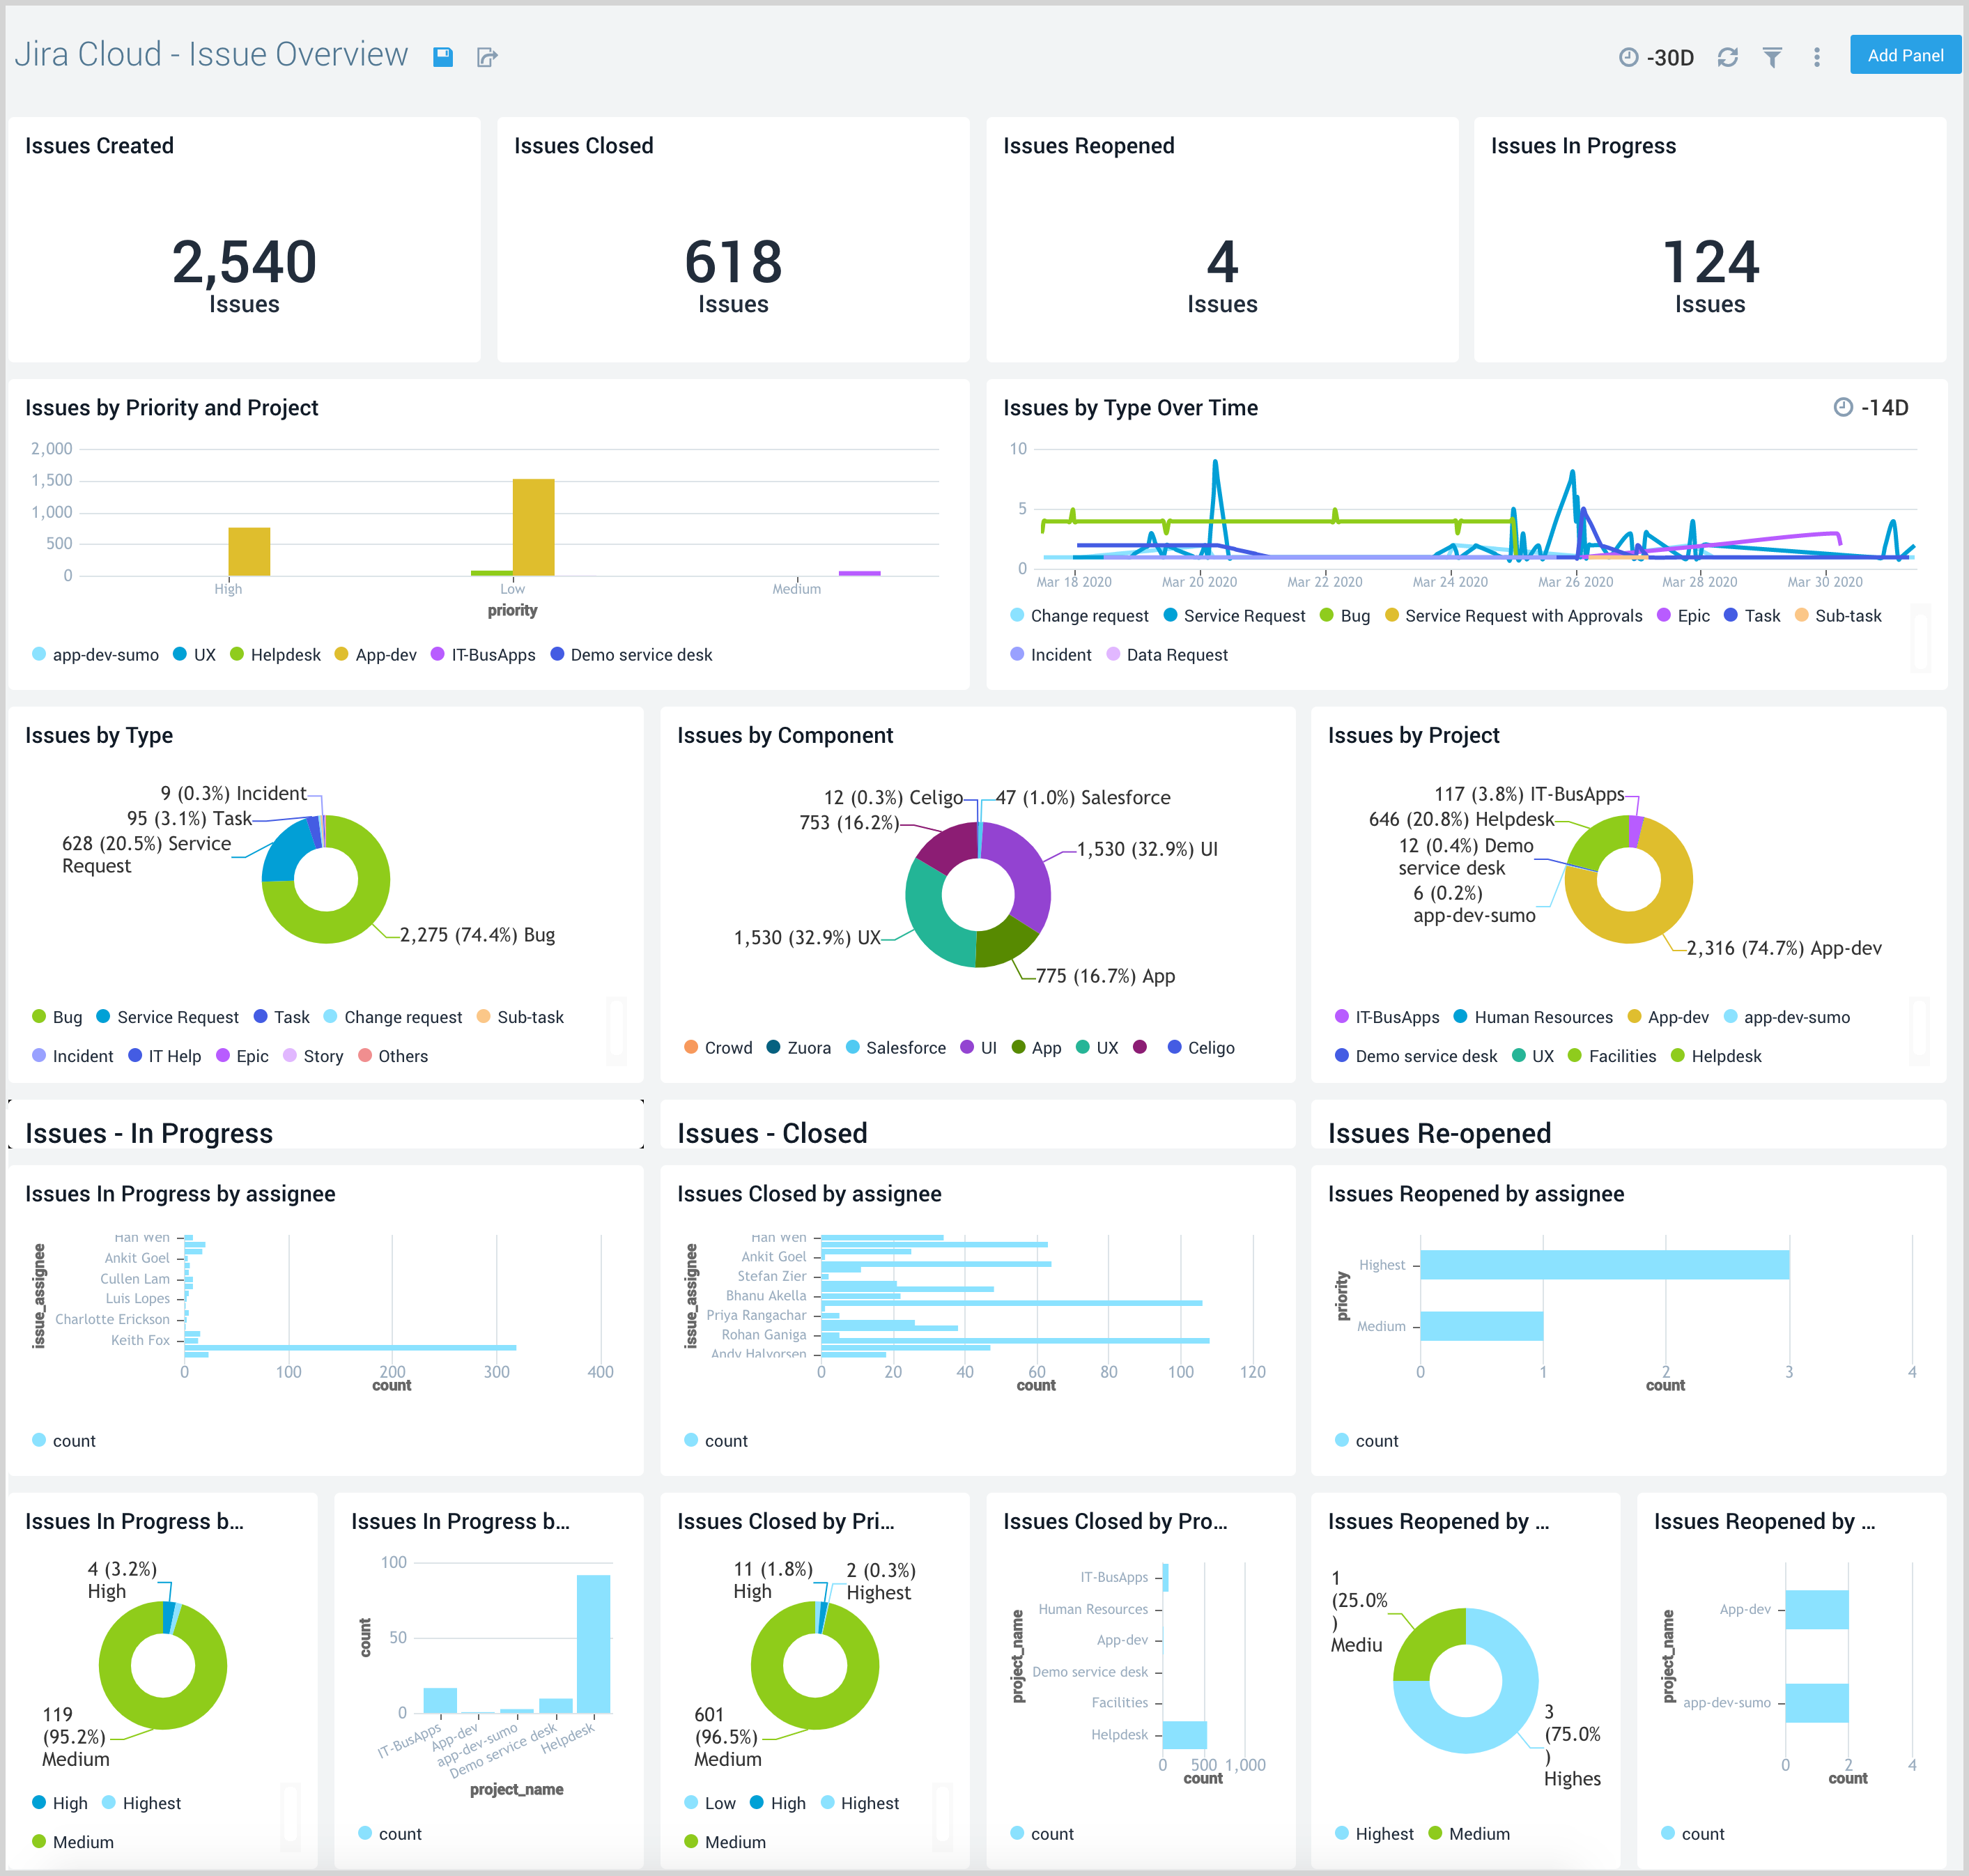Click the save/bookmark icon in header
Viewport: 1969px width, 1876px height.
(445, 56)
